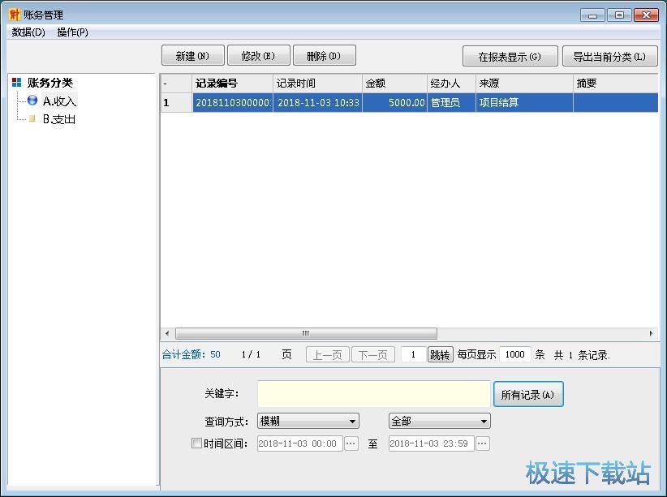
Task: Close the 账务管理 window
Action: 646,15
